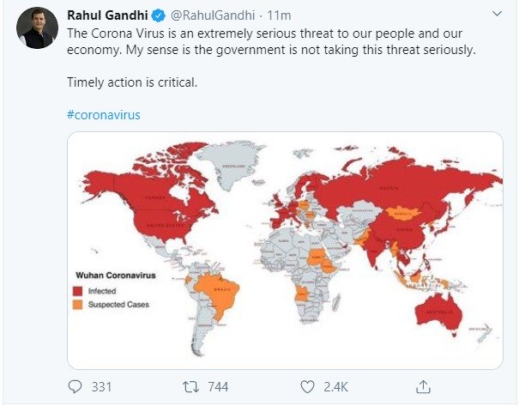Click the 331 replies count
Viewport: 519px width, 406px height.
click(101, 386)
